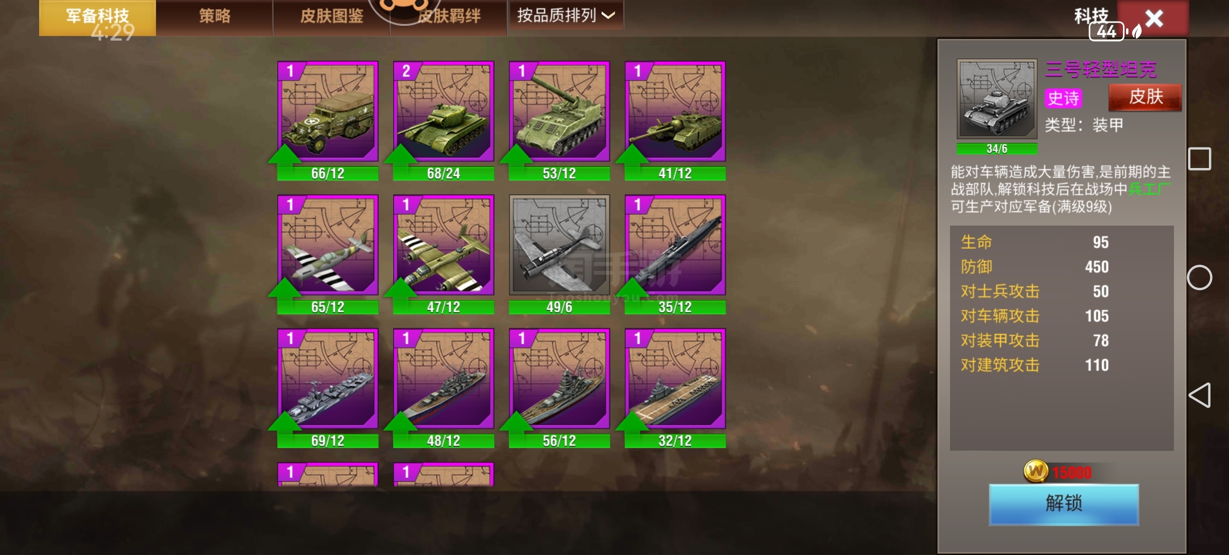This screenshot has height=555, width=1229.
Task: Click the 三号轻型坦克 thumbnail in details panel
Action: (x=997, y=99)
